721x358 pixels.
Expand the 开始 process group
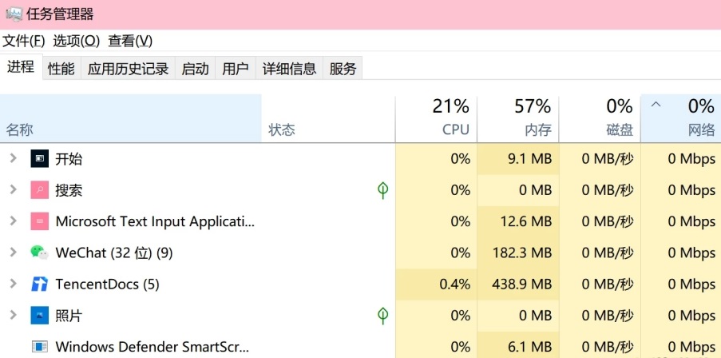tap(13, 158)
